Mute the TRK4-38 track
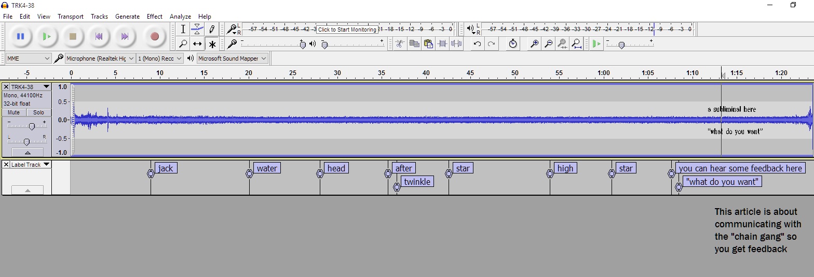814x277 pixels. pyautogui.click(x=13, y=112)
